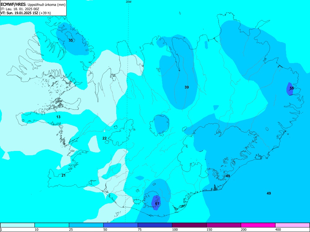
Task: Click the 50–75 mm blue legend swatch
Action: (121, 225)
